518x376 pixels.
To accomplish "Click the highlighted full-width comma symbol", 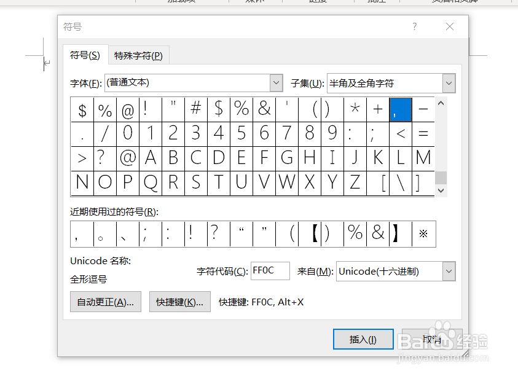I will point(401,109).
